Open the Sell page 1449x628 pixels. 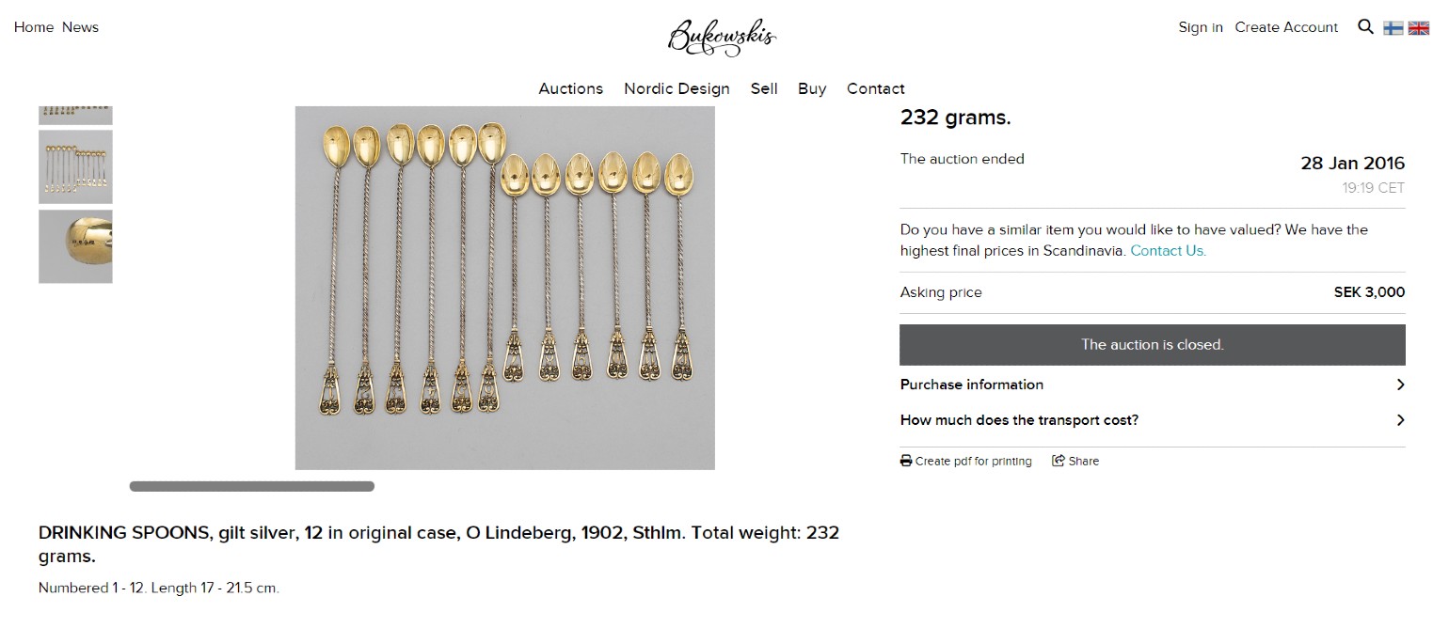click(764, 88)
